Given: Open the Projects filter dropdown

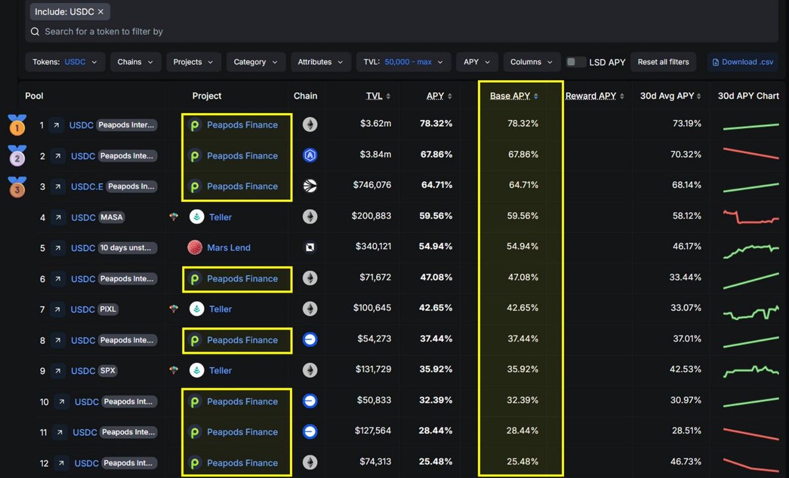Looking at the screenshot, I should point(193,62).
